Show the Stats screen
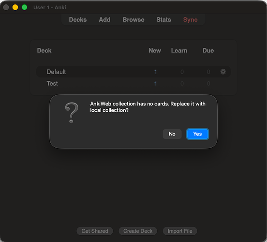 pos(163,19)
